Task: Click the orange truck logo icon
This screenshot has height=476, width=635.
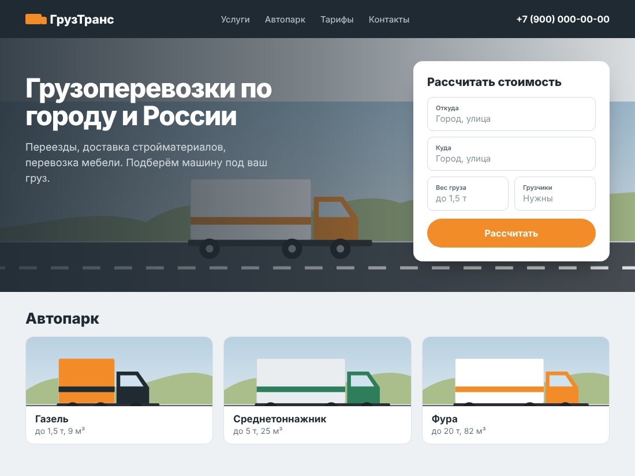Action: point(36,19)
